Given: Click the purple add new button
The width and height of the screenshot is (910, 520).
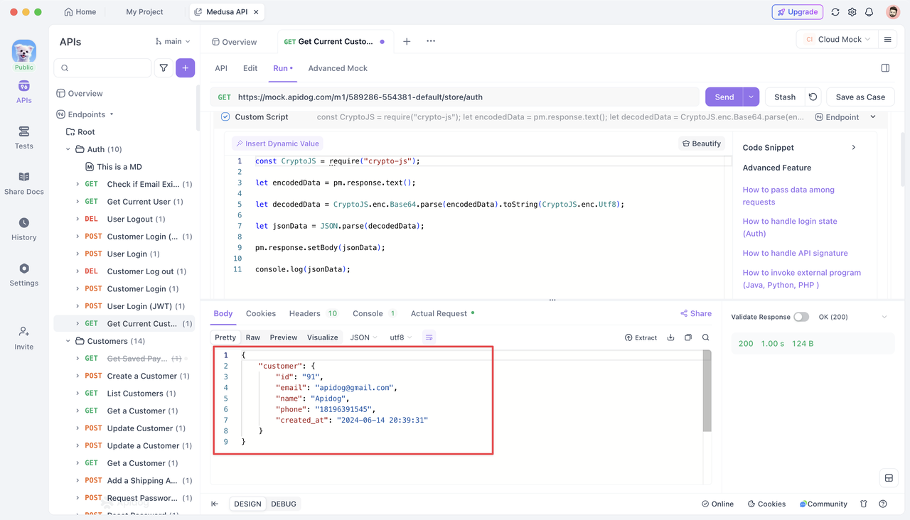Looking at the screenshot, I should coord(186,68).
